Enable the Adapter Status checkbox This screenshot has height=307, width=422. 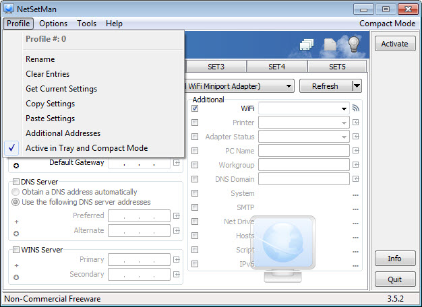coord(195,137)
